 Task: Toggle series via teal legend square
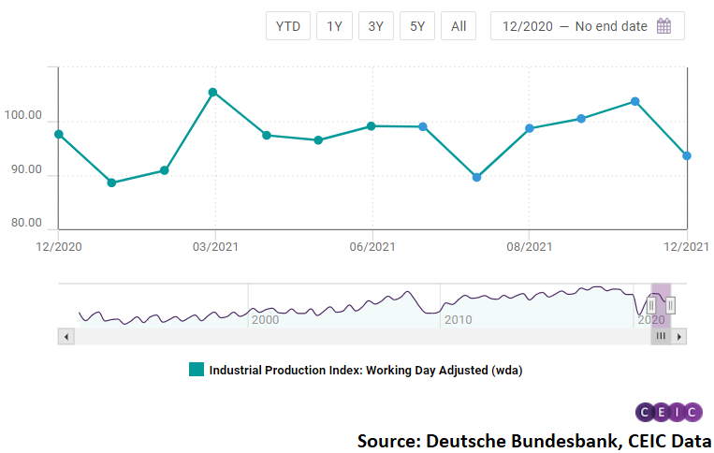(x=197, y=370)
